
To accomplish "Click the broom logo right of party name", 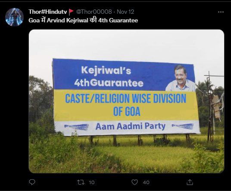I will pyautogui.click(x=183, y=126).
